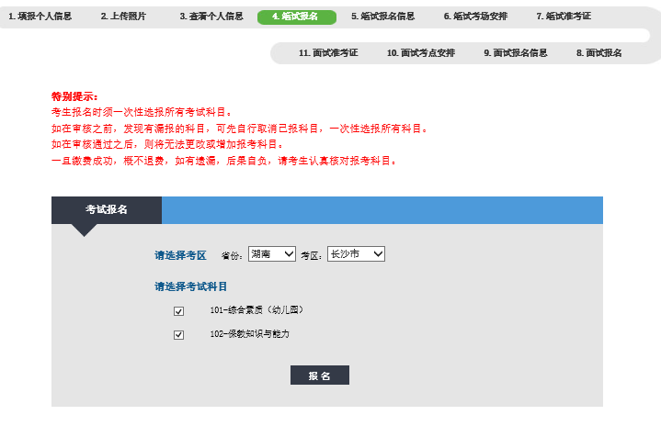Expand the 考区 dropdown showing 长沙市
Screen dimensions: 661x426
(x=356, y=253)
